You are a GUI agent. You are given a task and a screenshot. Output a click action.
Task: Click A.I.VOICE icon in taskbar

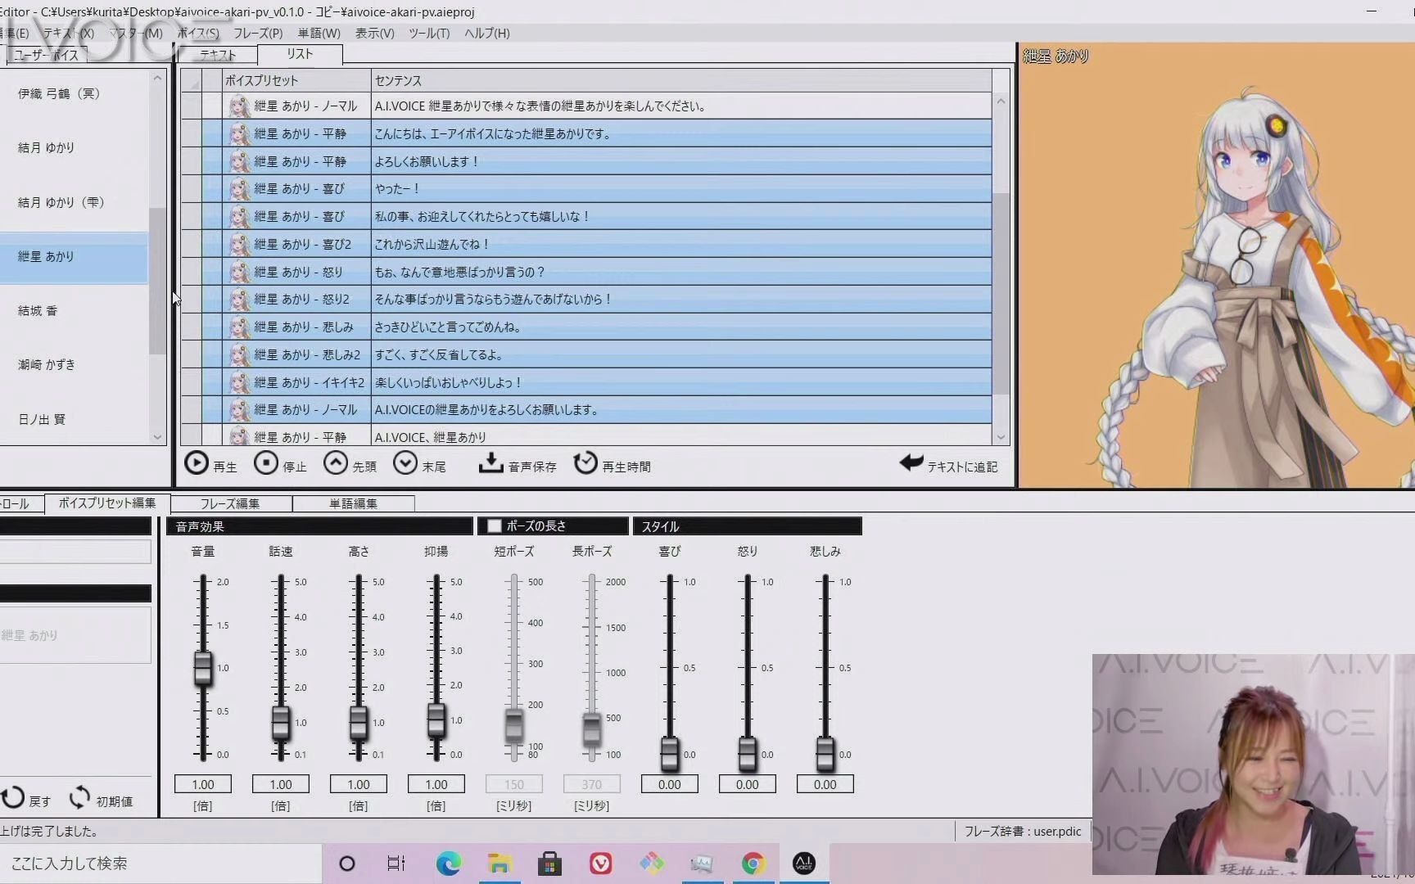(x=804, y=864)
